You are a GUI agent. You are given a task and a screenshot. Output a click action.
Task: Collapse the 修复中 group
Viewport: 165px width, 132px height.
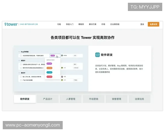click(19, 61)
